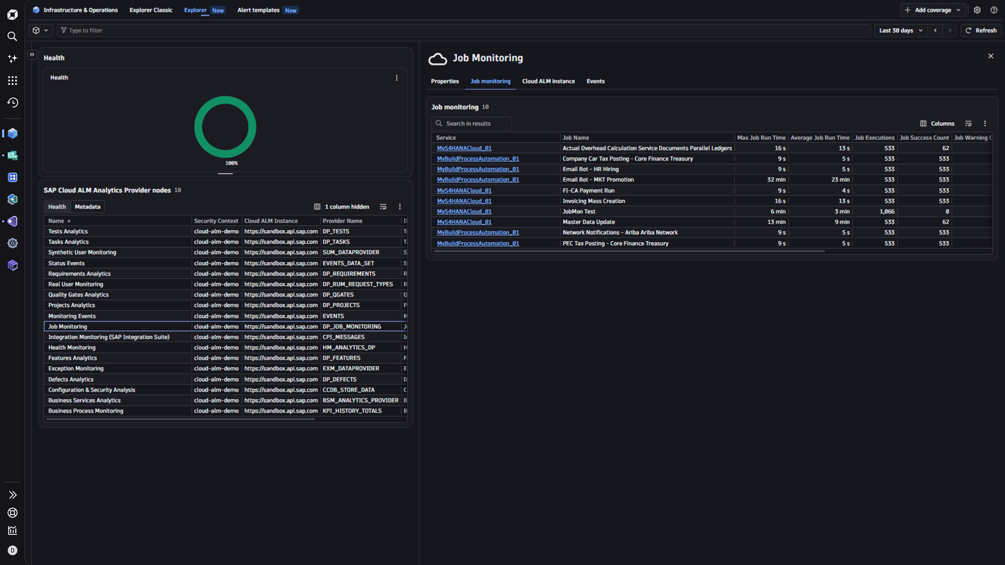Open the blue hexagon app icon in sidebar
The image size is (1005, 565).
(x=13, y=199)
